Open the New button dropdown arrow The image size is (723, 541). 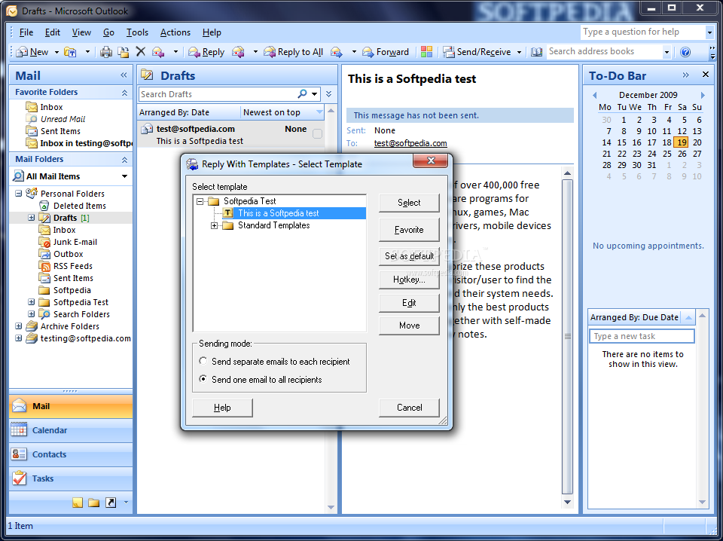(x=56, y=52)
